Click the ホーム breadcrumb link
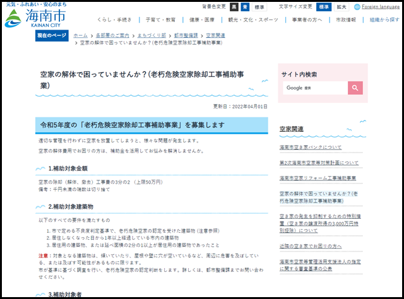This screenshot has height=299, width=404. (x=80, y=35)
